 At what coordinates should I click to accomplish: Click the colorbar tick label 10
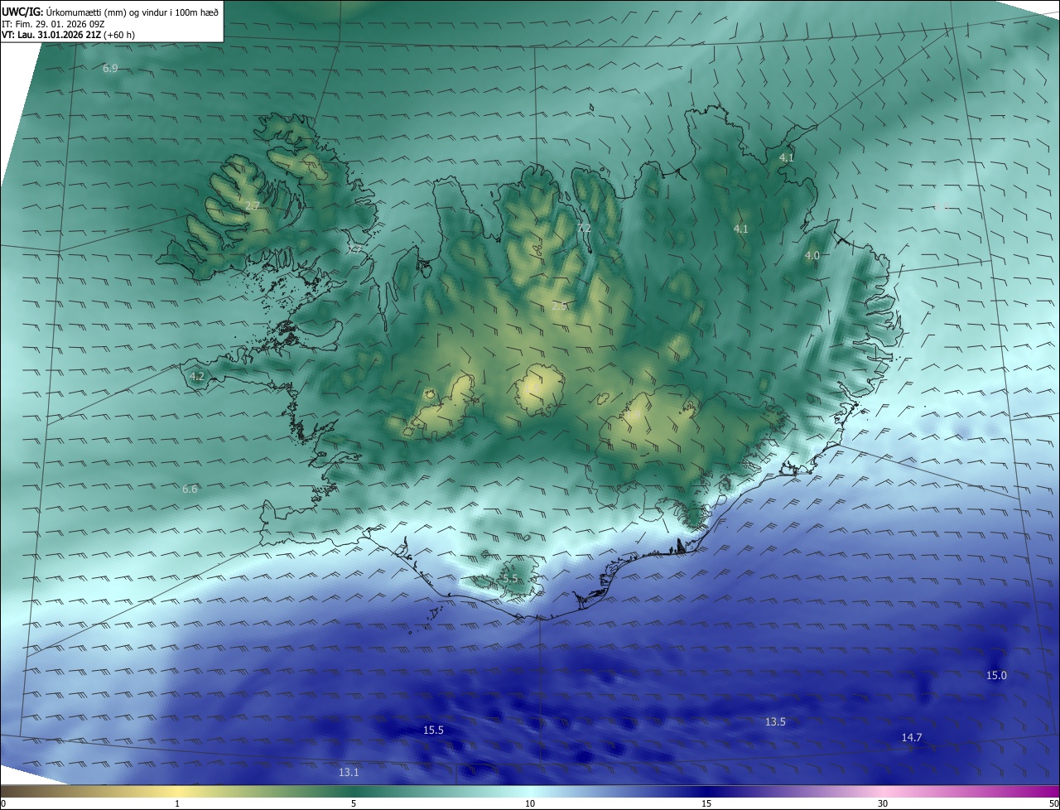530,803
